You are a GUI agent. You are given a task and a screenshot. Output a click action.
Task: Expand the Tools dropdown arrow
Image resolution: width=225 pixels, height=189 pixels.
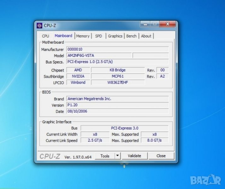(x=117, y=156)
